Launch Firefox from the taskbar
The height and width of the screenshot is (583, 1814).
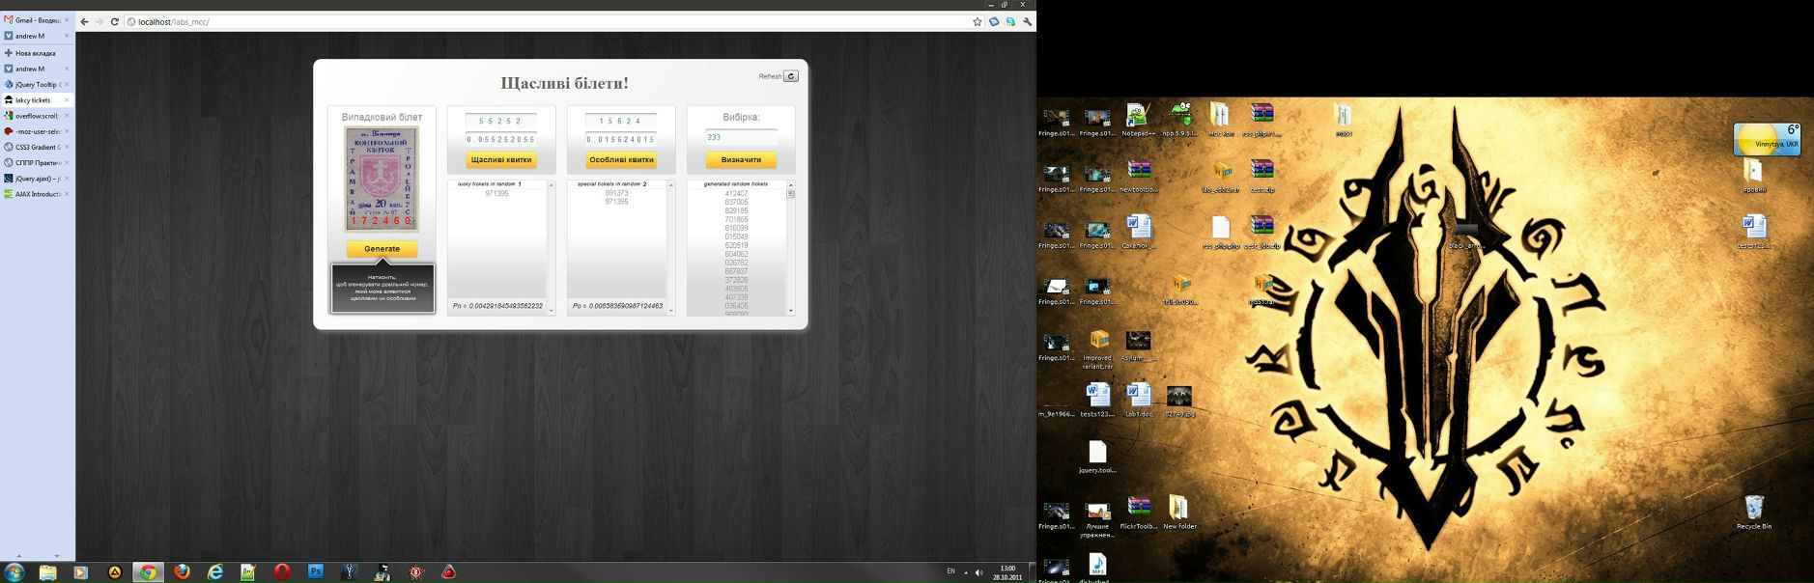pos(182,571)
